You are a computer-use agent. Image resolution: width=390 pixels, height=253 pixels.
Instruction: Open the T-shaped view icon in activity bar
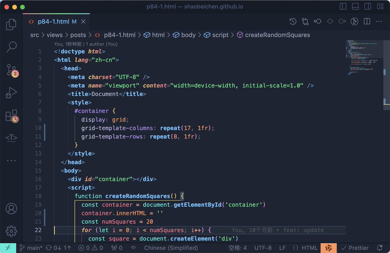point(11,138)
